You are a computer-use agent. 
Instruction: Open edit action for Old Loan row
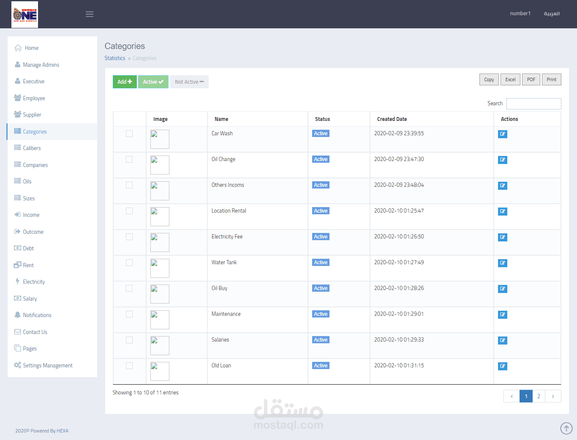503,366
